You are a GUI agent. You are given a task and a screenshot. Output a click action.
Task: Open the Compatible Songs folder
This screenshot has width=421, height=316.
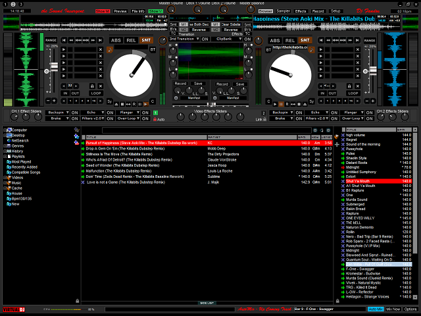click(26, 172)
